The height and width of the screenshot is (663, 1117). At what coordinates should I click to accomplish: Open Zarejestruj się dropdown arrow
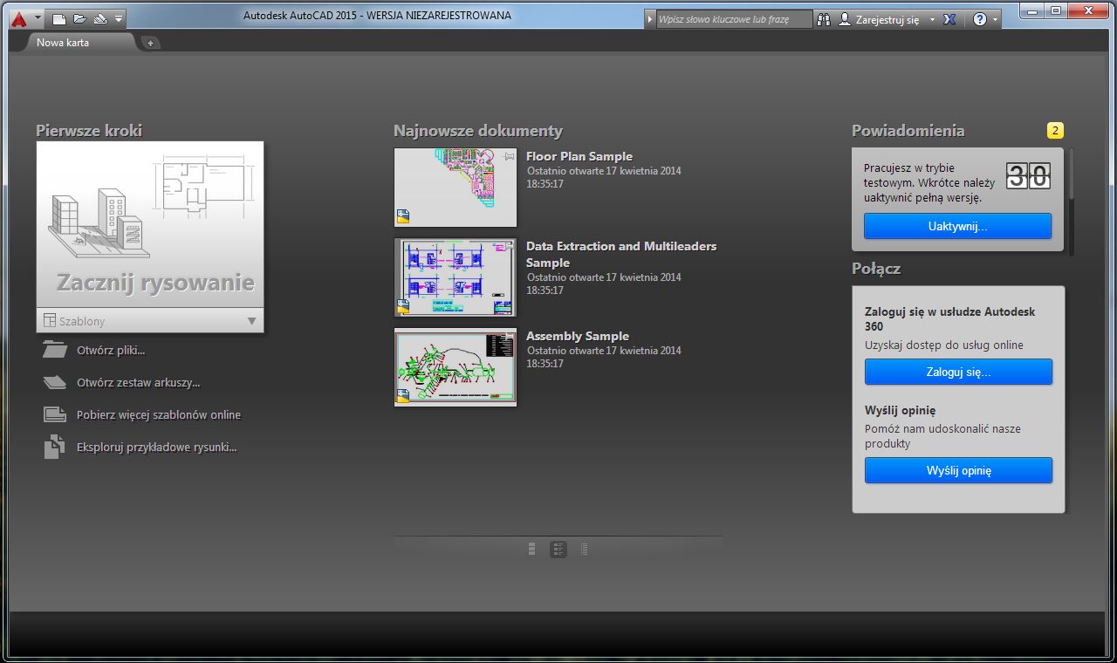point(932,19)
